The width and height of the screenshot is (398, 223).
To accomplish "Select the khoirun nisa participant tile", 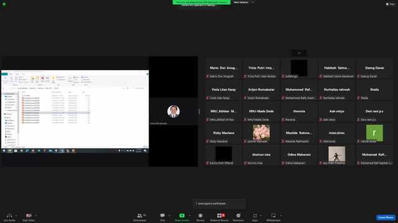I will click(x=261, y=155).
